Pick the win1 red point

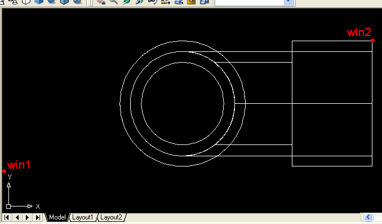click(4, 172)
